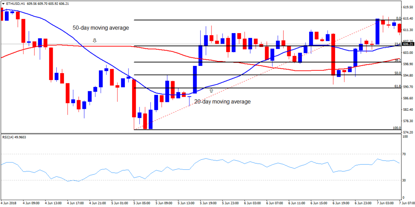The width and height of the screenshot is (415, 207).
Task: Select the Fibonacci 38.2 level label
Action: 397,60
